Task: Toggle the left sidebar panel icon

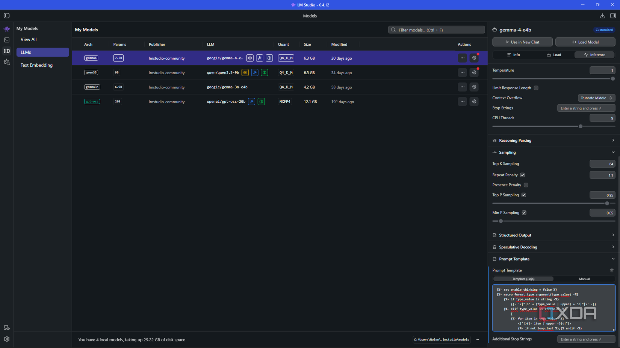Action: (7, 16)
